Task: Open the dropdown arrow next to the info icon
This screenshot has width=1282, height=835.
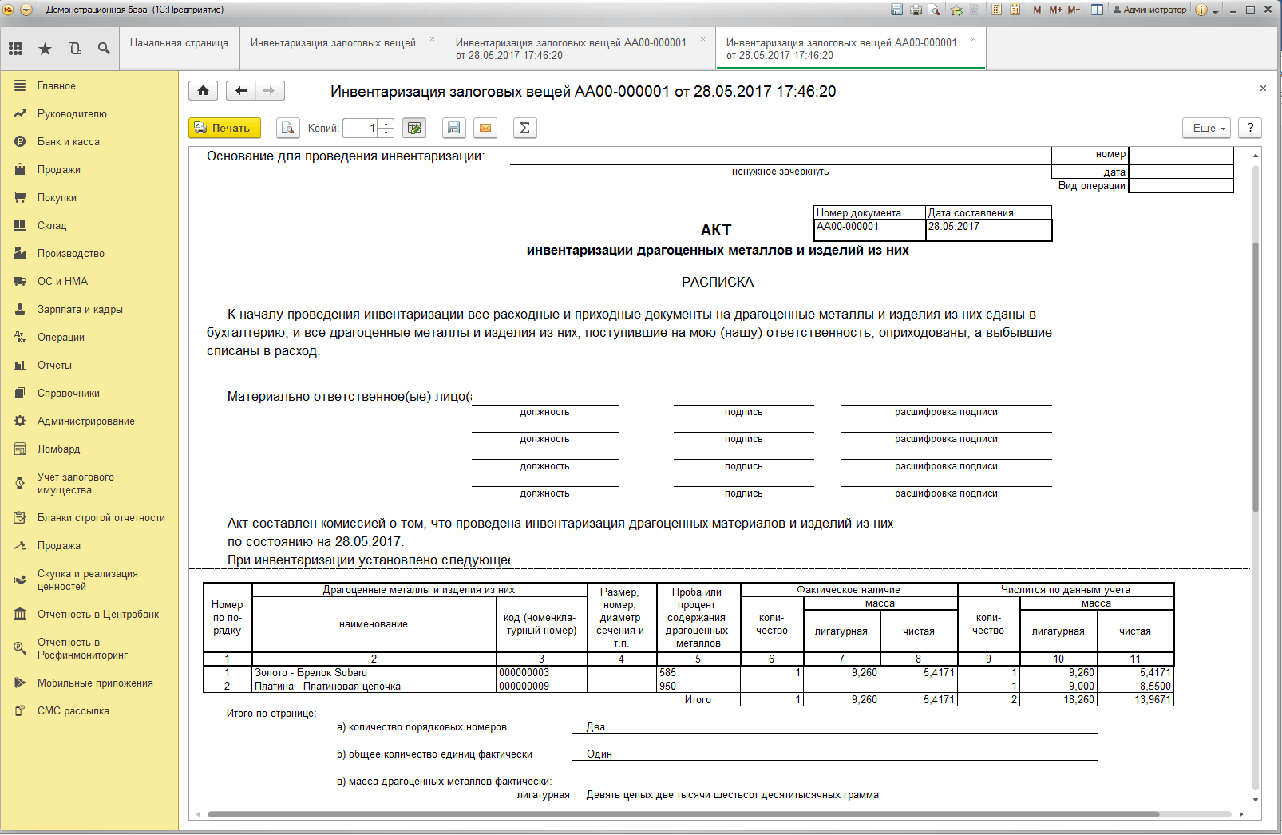Action: 1216,10
